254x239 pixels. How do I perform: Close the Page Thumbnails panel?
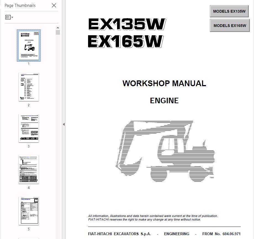(x=54, y=5)
